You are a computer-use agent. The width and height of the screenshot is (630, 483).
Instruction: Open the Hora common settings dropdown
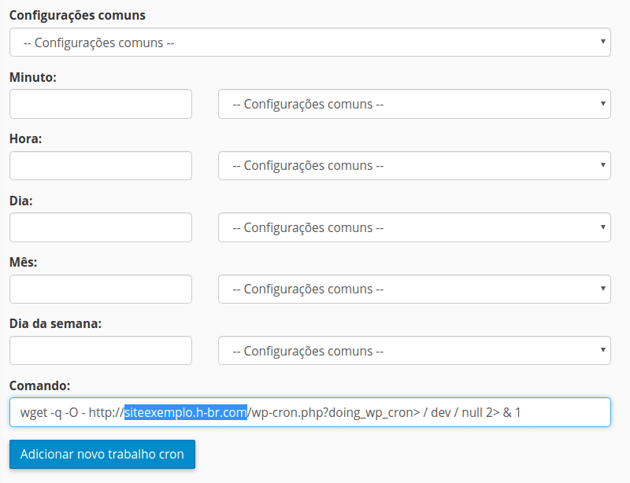414,166
